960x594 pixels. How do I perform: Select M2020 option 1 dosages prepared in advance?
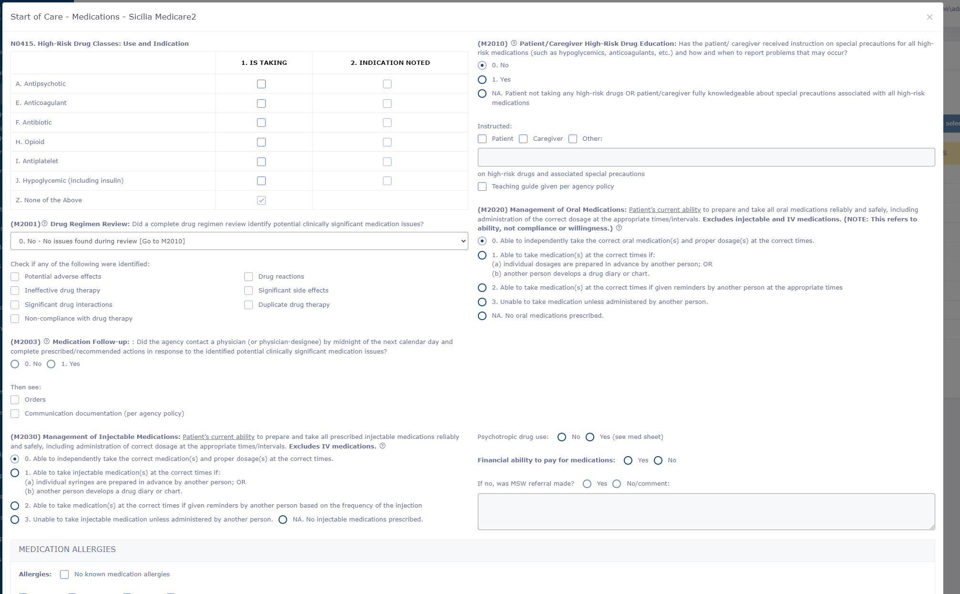point(482,255)
